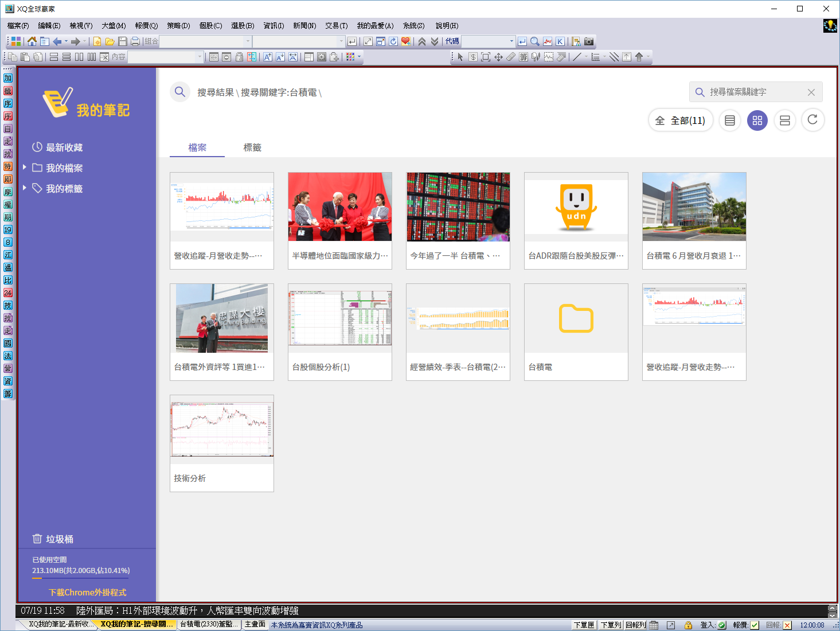Click the magnifier search toolbar icon
This screenshot has width=840, height=631.
pos(535,41)
